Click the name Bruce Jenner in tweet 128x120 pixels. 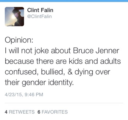[96, 51]
